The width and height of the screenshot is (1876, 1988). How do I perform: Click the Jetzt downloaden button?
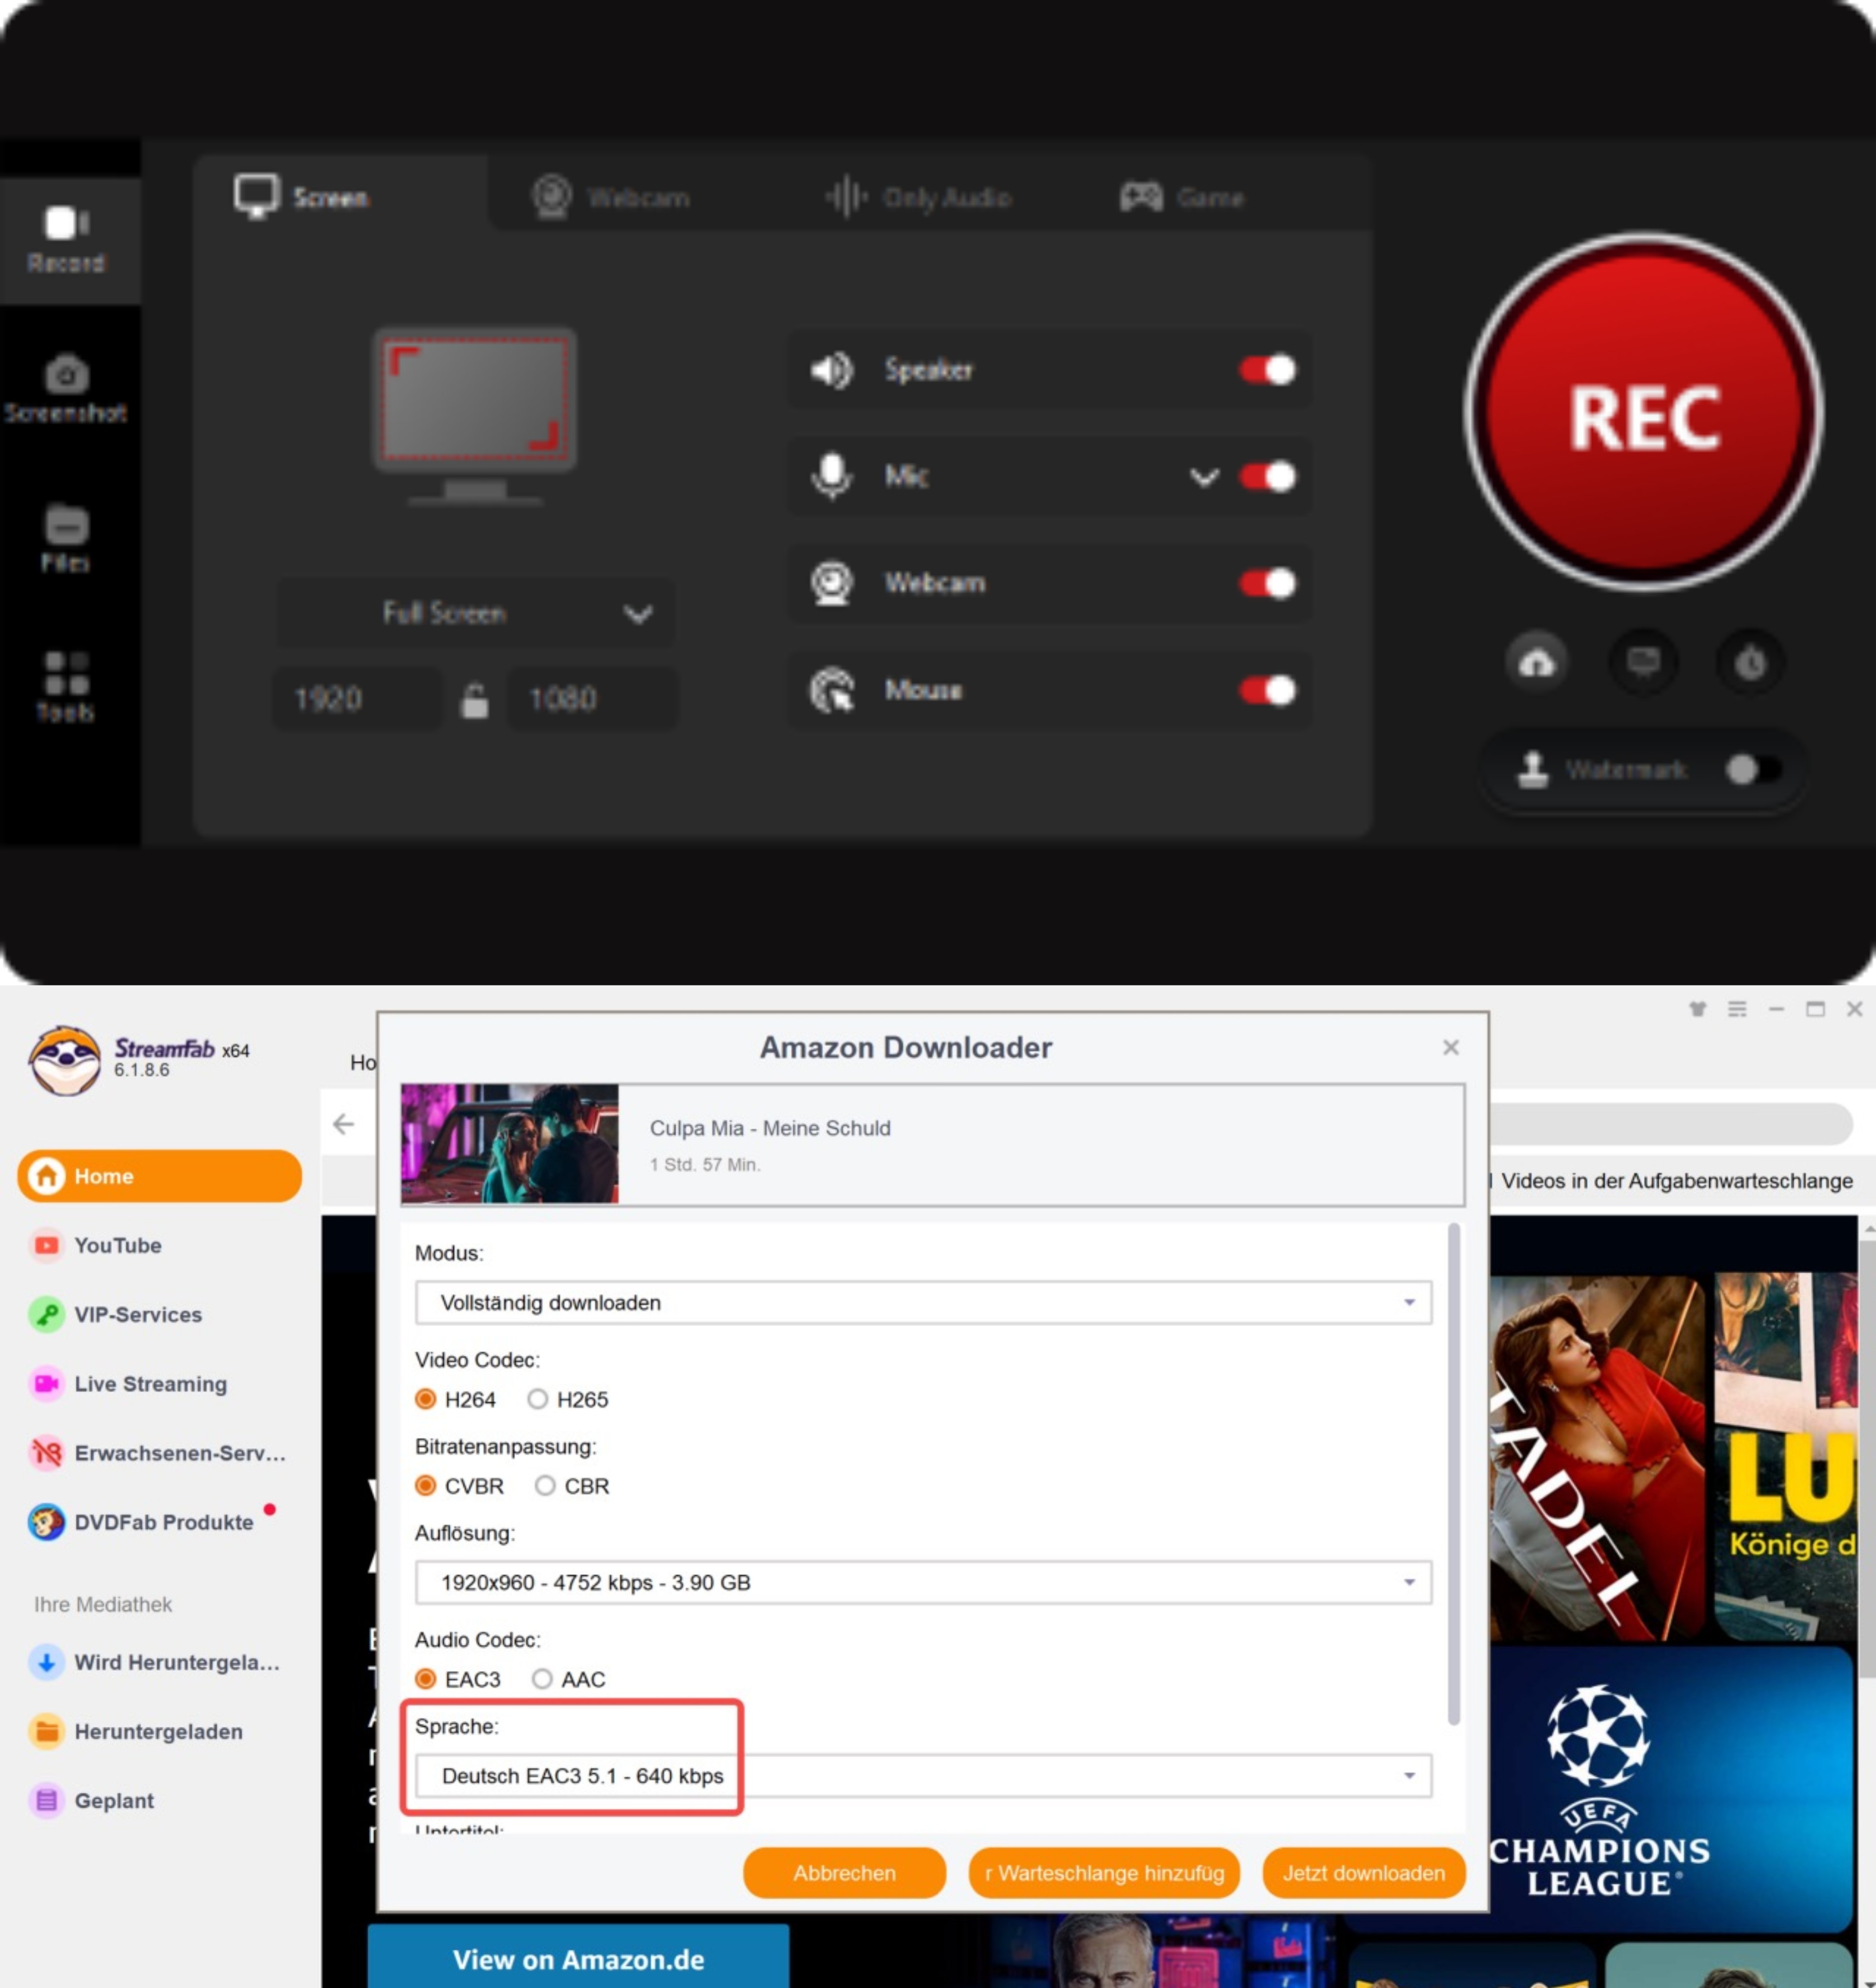tap(1364, 1873)
